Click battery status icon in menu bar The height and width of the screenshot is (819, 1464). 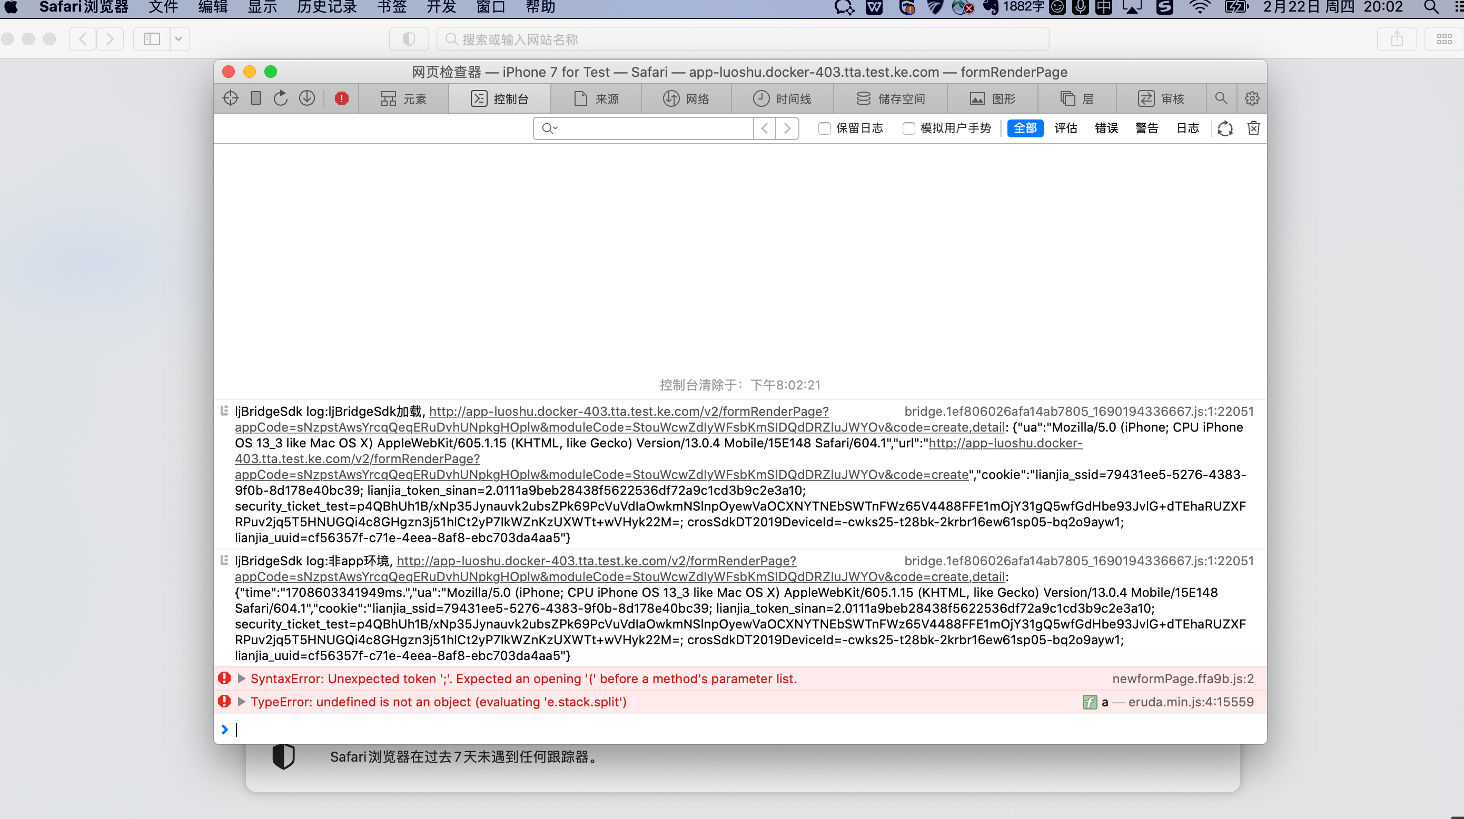1235,7
